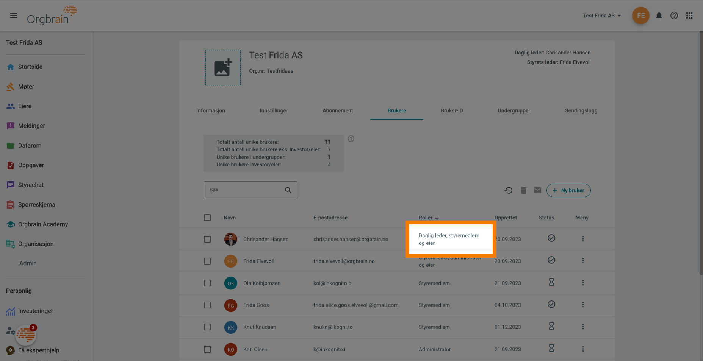Image resolution: width=703 pixels, height=361 pixels.
Task: Switch to the Undergrupper tab
Action: click(x=514, y=110)
